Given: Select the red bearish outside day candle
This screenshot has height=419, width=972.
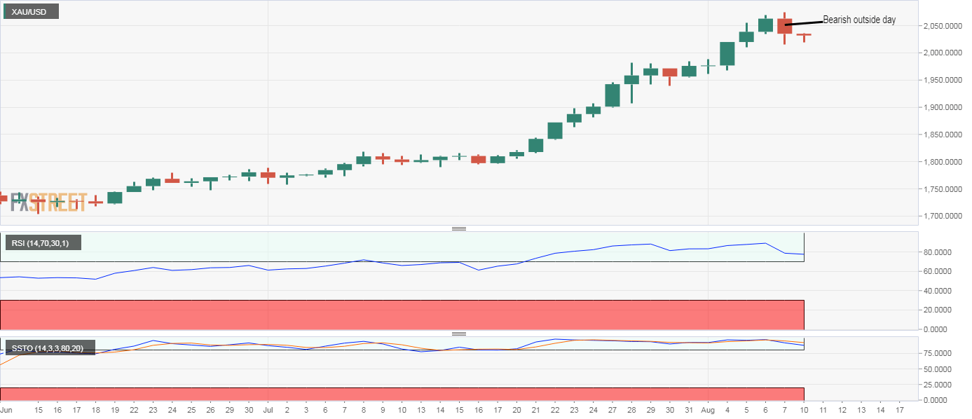Looking at the screenshot, I should pos(785,26).
